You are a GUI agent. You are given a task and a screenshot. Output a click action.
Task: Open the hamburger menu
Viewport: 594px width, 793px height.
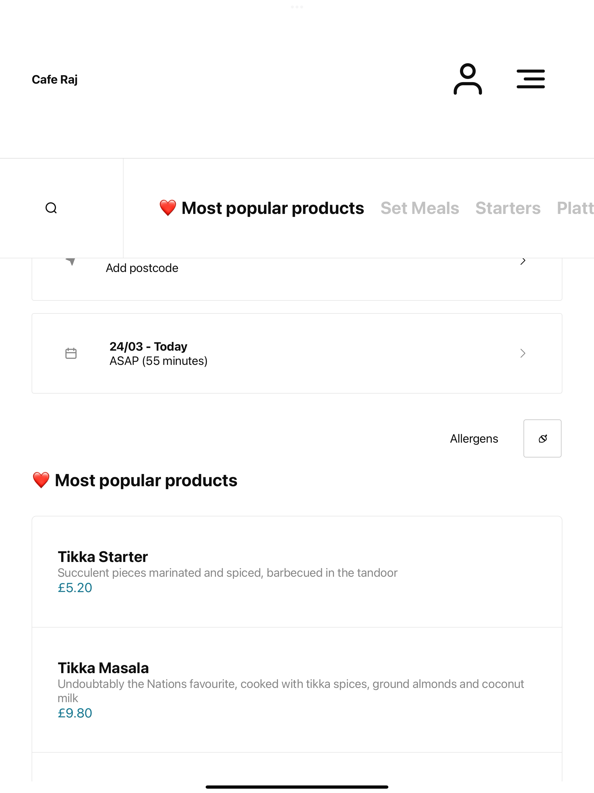click(x=530, y=79)
